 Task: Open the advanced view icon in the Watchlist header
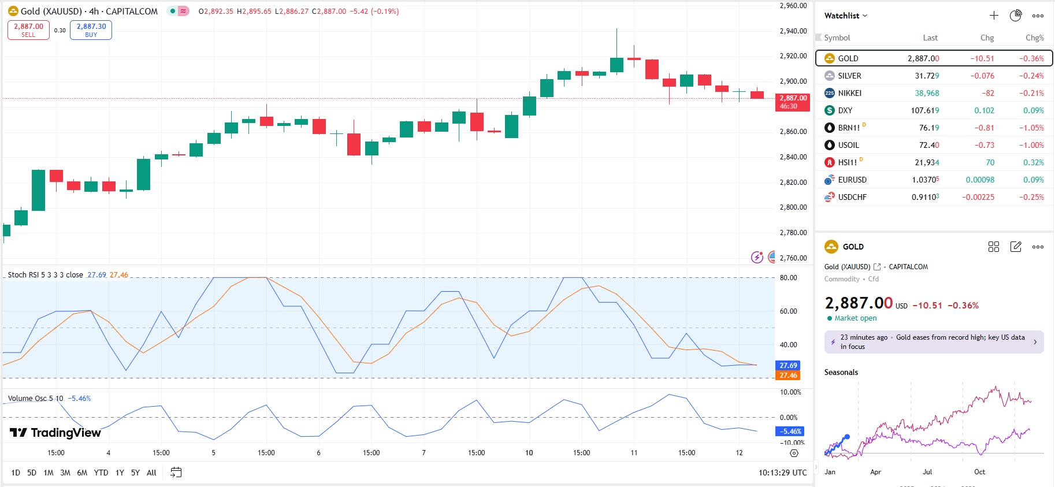point(1016,16)
